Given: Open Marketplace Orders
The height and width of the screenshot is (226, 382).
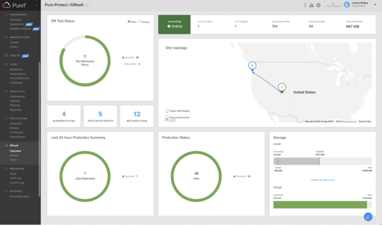Looking at the screenshot, I should [14, 47].
